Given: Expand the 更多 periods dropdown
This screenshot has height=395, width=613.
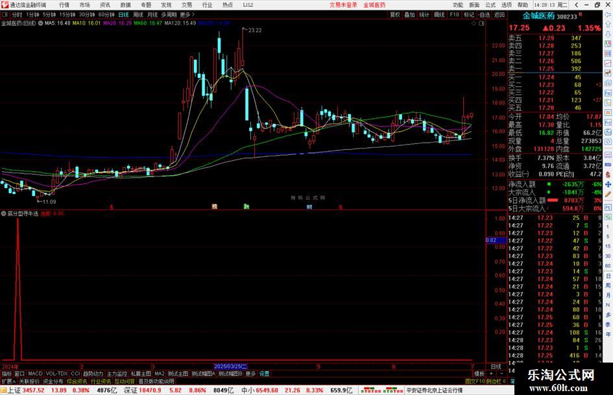Looking at the screenshot, I should point(187,14).
